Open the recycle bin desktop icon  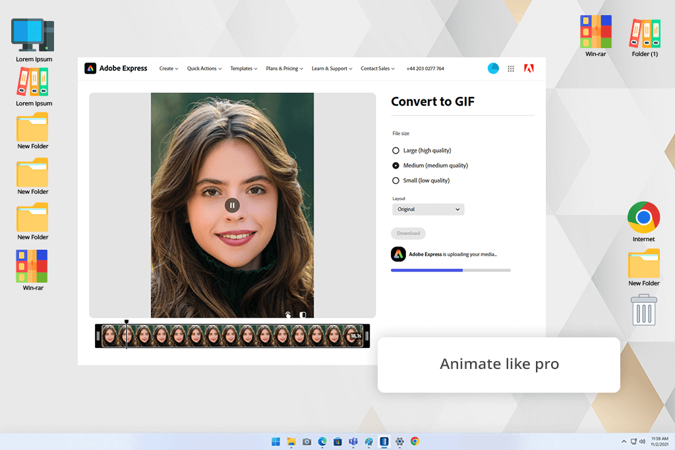644,310
